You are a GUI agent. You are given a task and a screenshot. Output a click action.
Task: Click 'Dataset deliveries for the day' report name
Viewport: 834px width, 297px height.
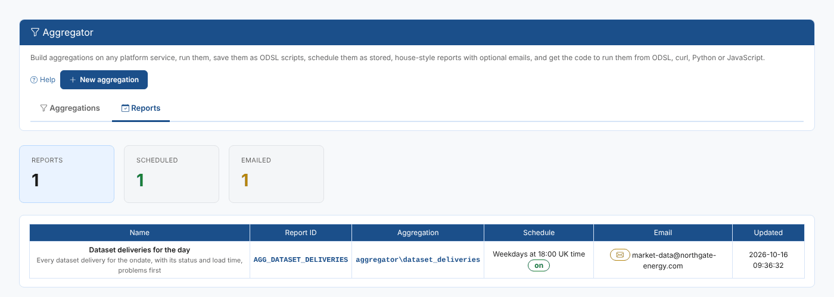pyautogui.click(x=139, y=250)
